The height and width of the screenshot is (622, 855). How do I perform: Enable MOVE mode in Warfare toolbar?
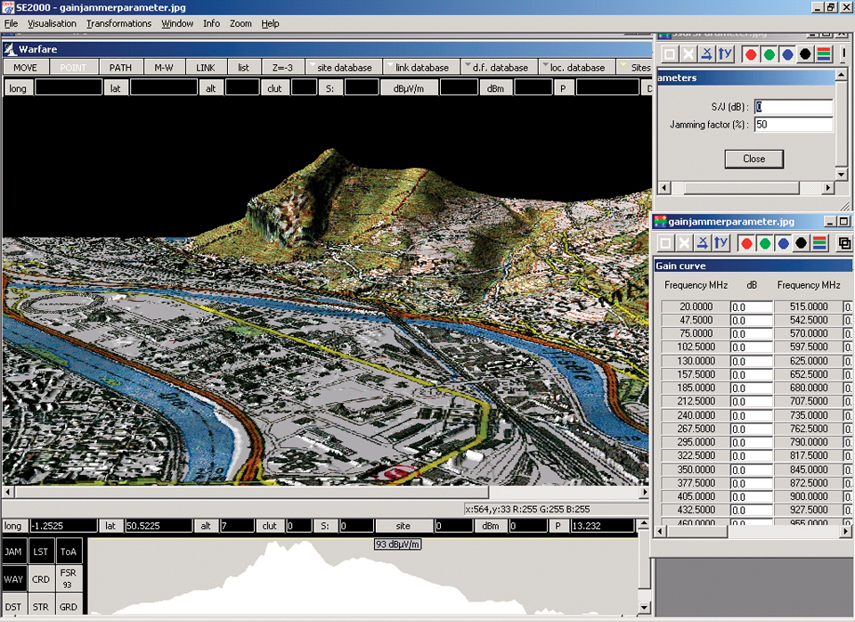26,68
